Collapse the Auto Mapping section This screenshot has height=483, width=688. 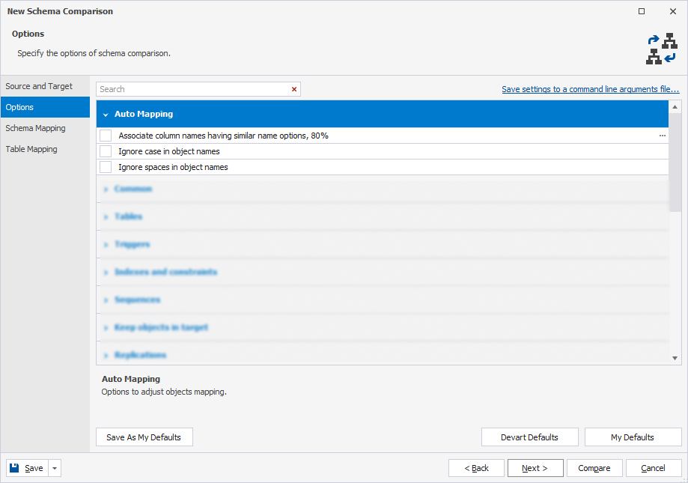pyautogui.click(x=107, y=113)
